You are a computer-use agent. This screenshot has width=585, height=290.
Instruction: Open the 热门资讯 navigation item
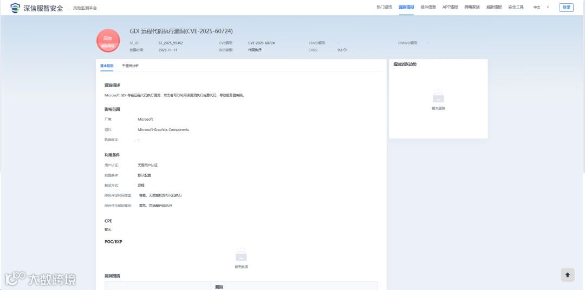[384, 7]
